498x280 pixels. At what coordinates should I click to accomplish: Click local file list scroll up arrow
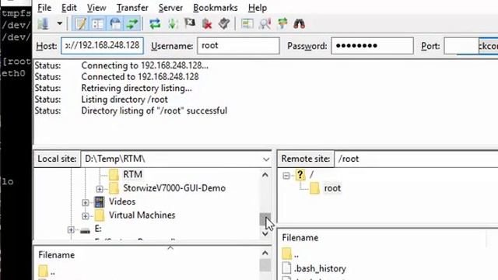(265, 254)
